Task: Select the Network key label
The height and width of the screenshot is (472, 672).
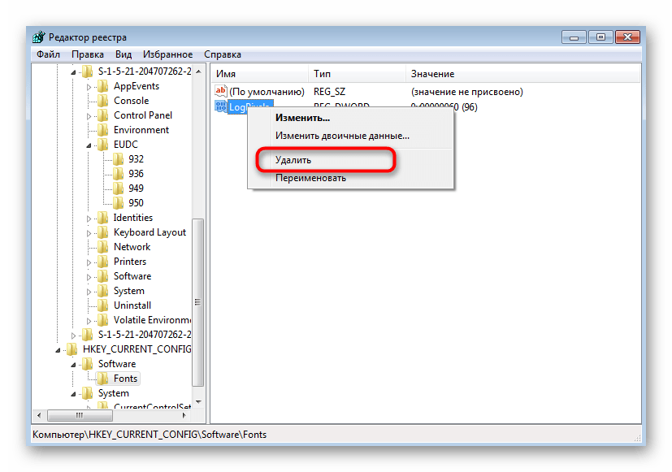Action: (x=132, y=247)
